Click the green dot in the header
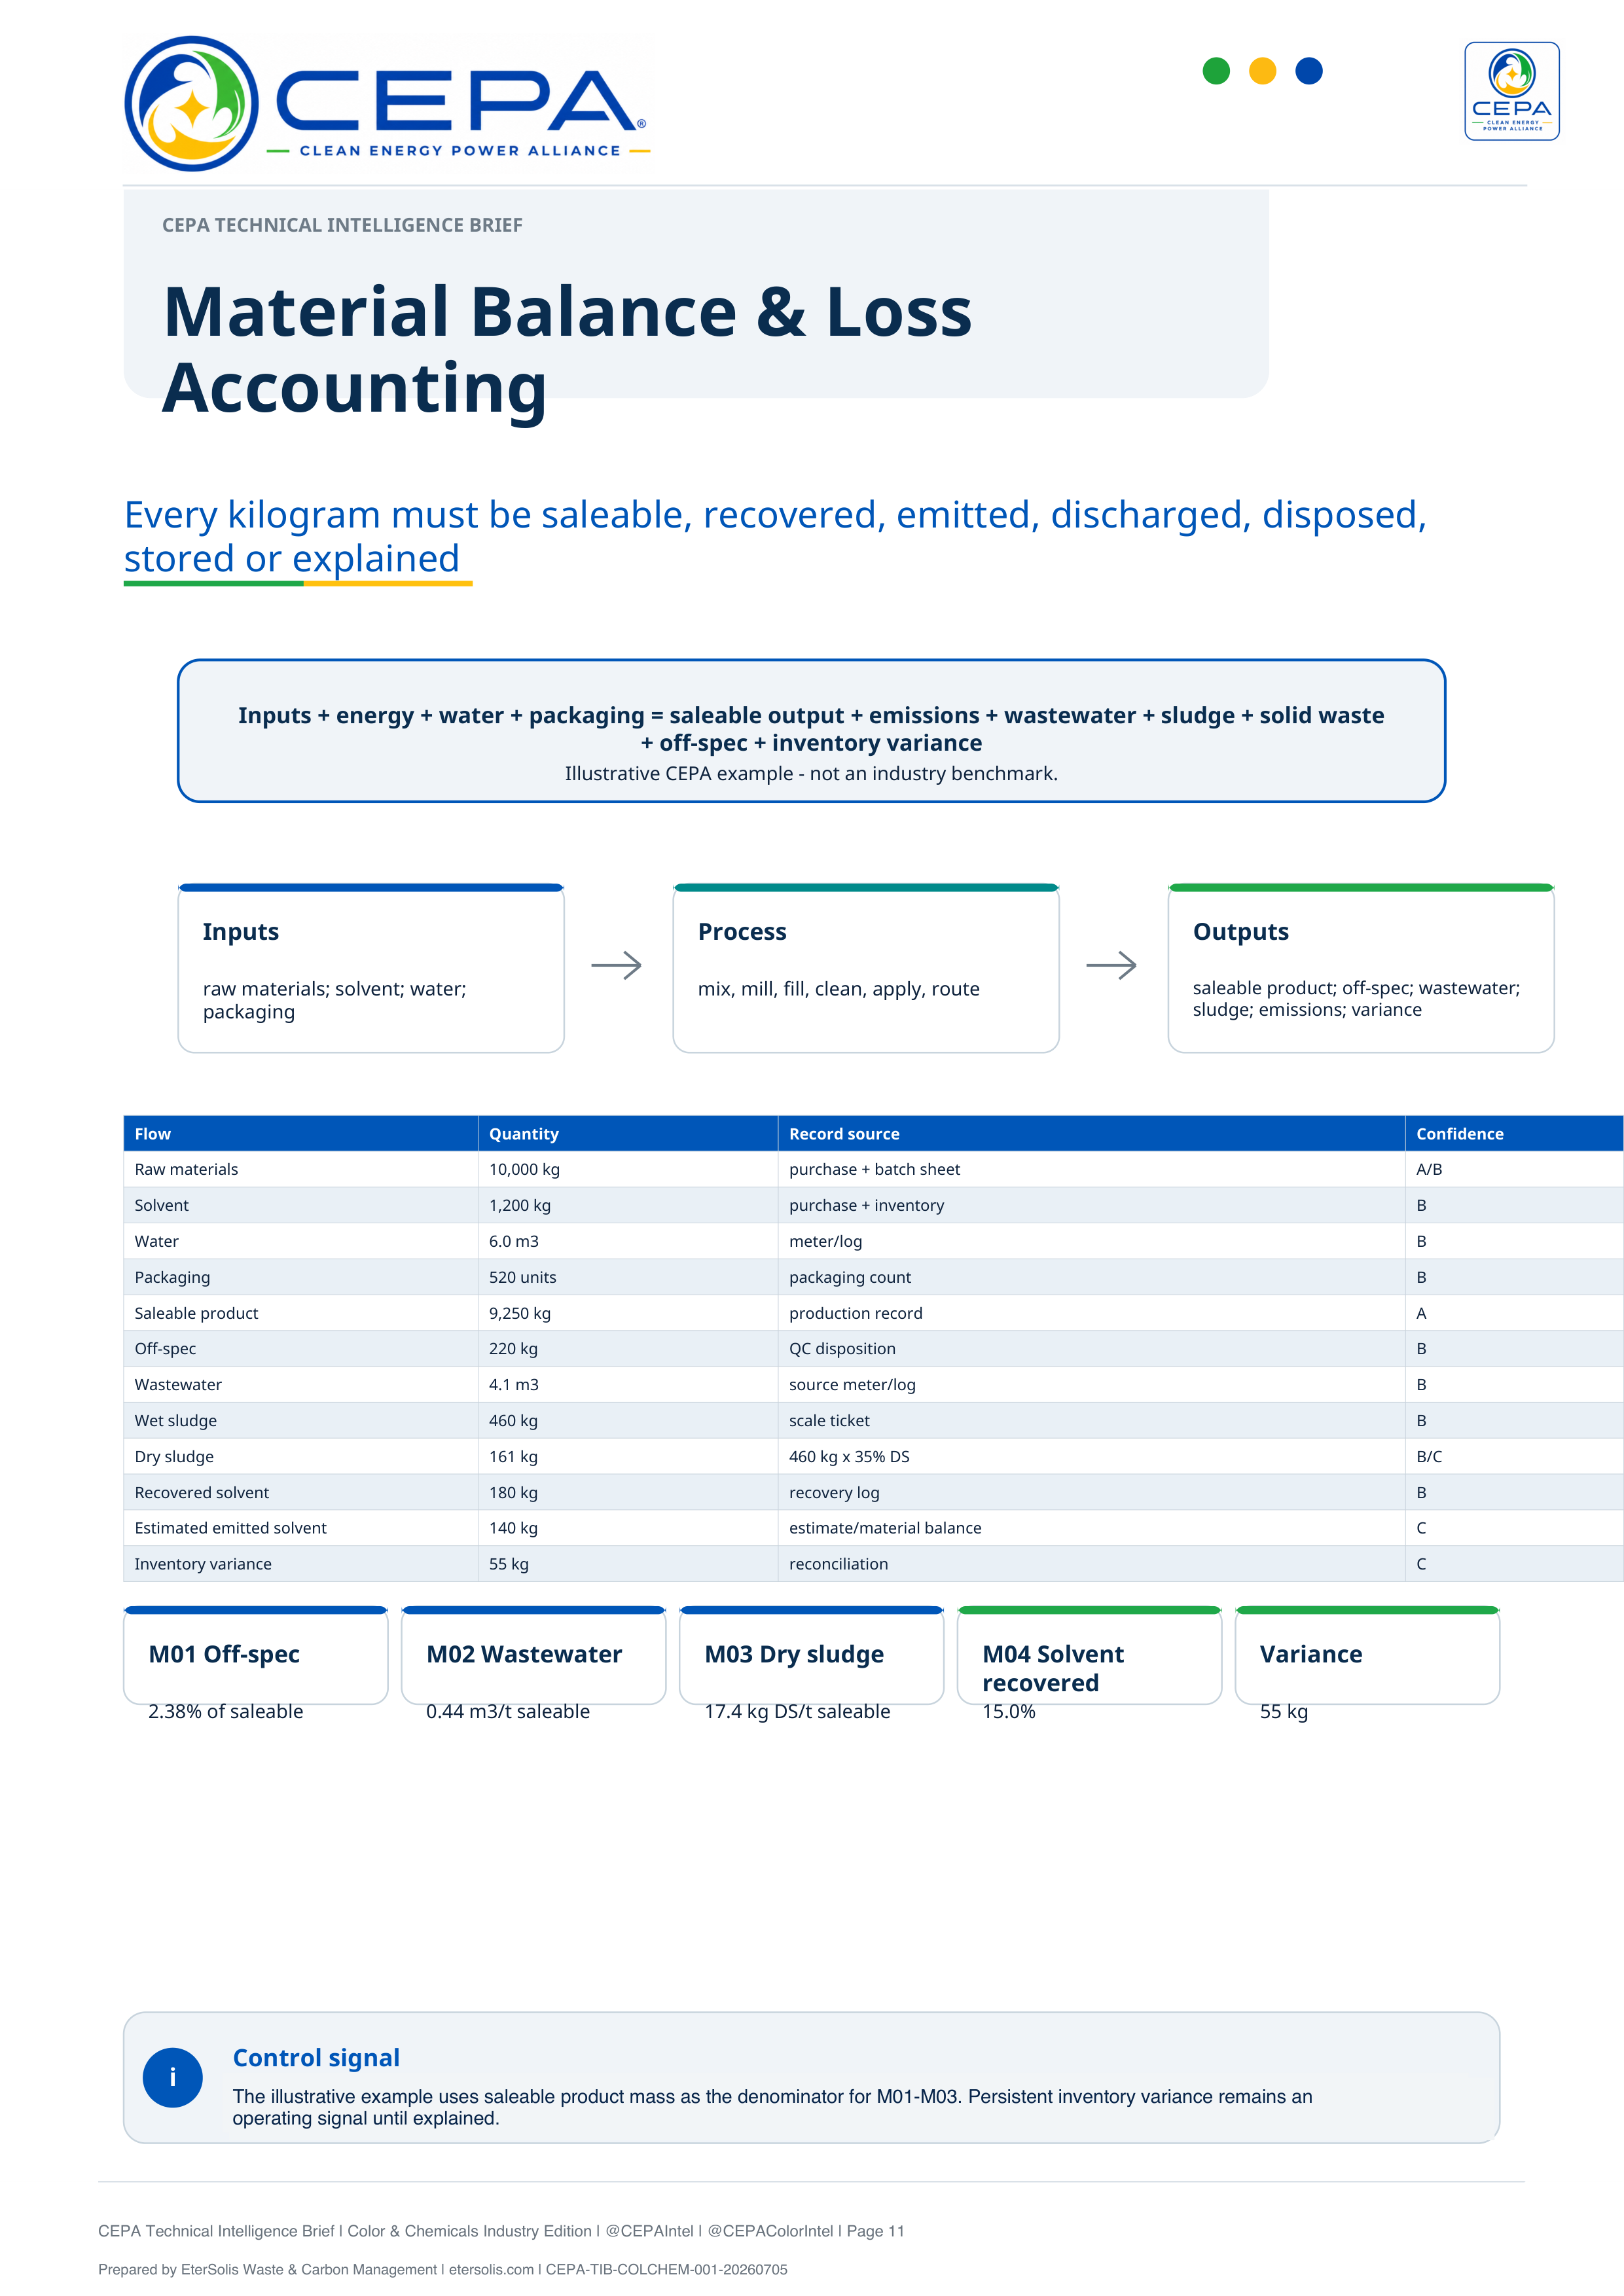Screen dimensions: 1624x2296 (x=1216, y=71)
